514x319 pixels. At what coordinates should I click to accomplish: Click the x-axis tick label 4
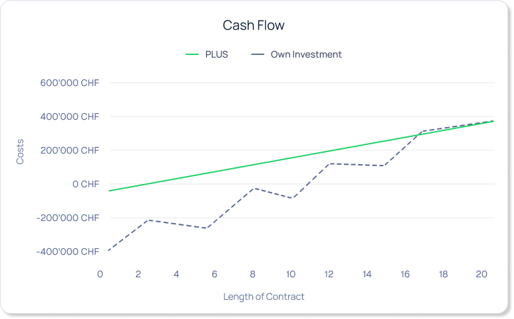tap(176, 274)
